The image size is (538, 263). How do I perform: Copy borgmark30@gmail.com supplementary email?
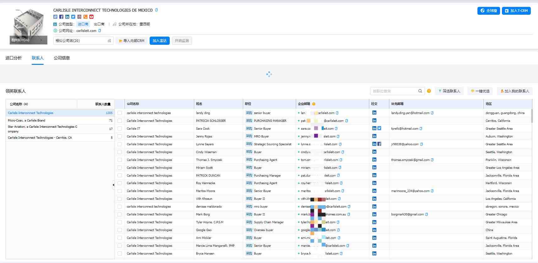click(426, 214)
